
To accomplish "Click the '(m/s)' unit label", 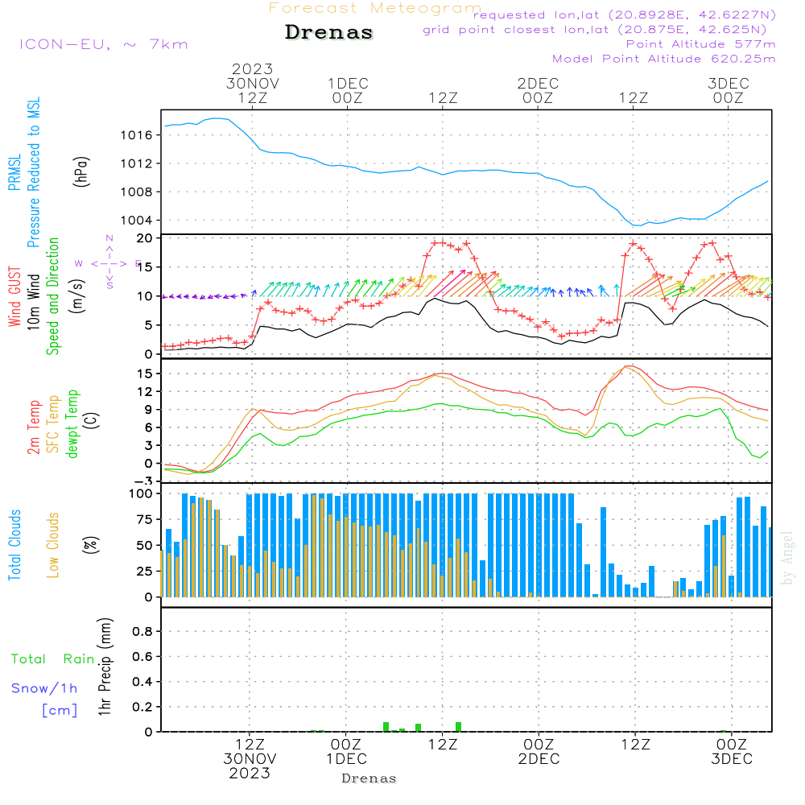I will pos(77,296).
